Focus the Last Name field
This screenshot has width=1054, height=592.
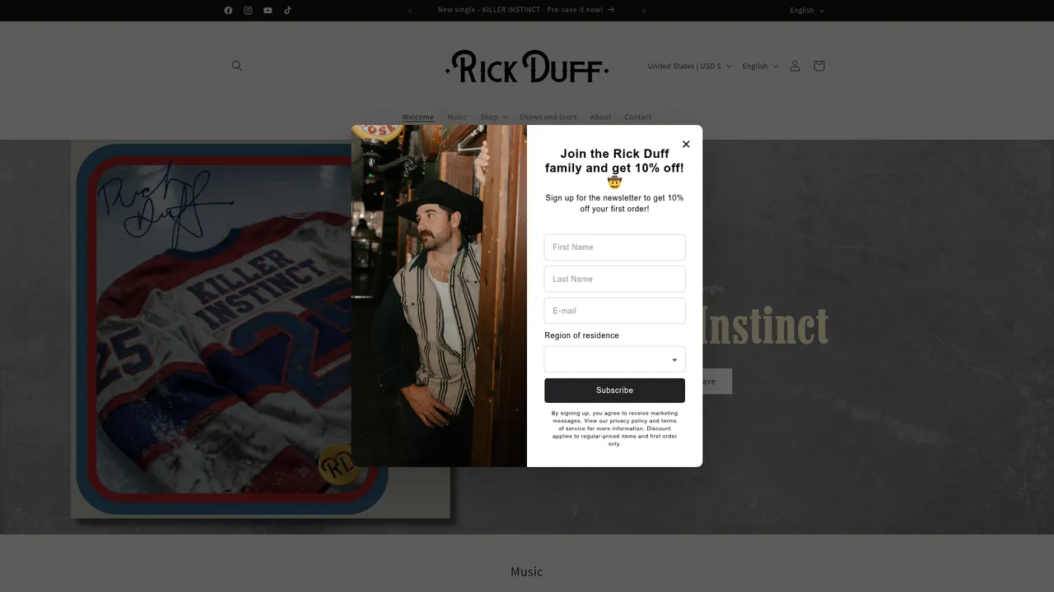pos(614,279)
